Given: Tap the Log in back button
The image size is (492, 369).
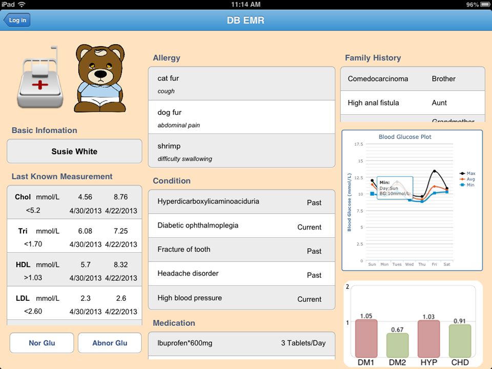Looking at the screenshot, I should coord(17,20).
